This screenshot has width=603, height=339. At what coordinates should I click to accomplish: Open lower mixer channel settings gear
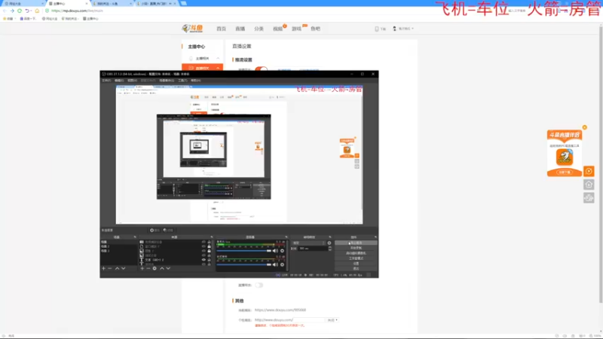pyautogui.click(x=282, y=264)
